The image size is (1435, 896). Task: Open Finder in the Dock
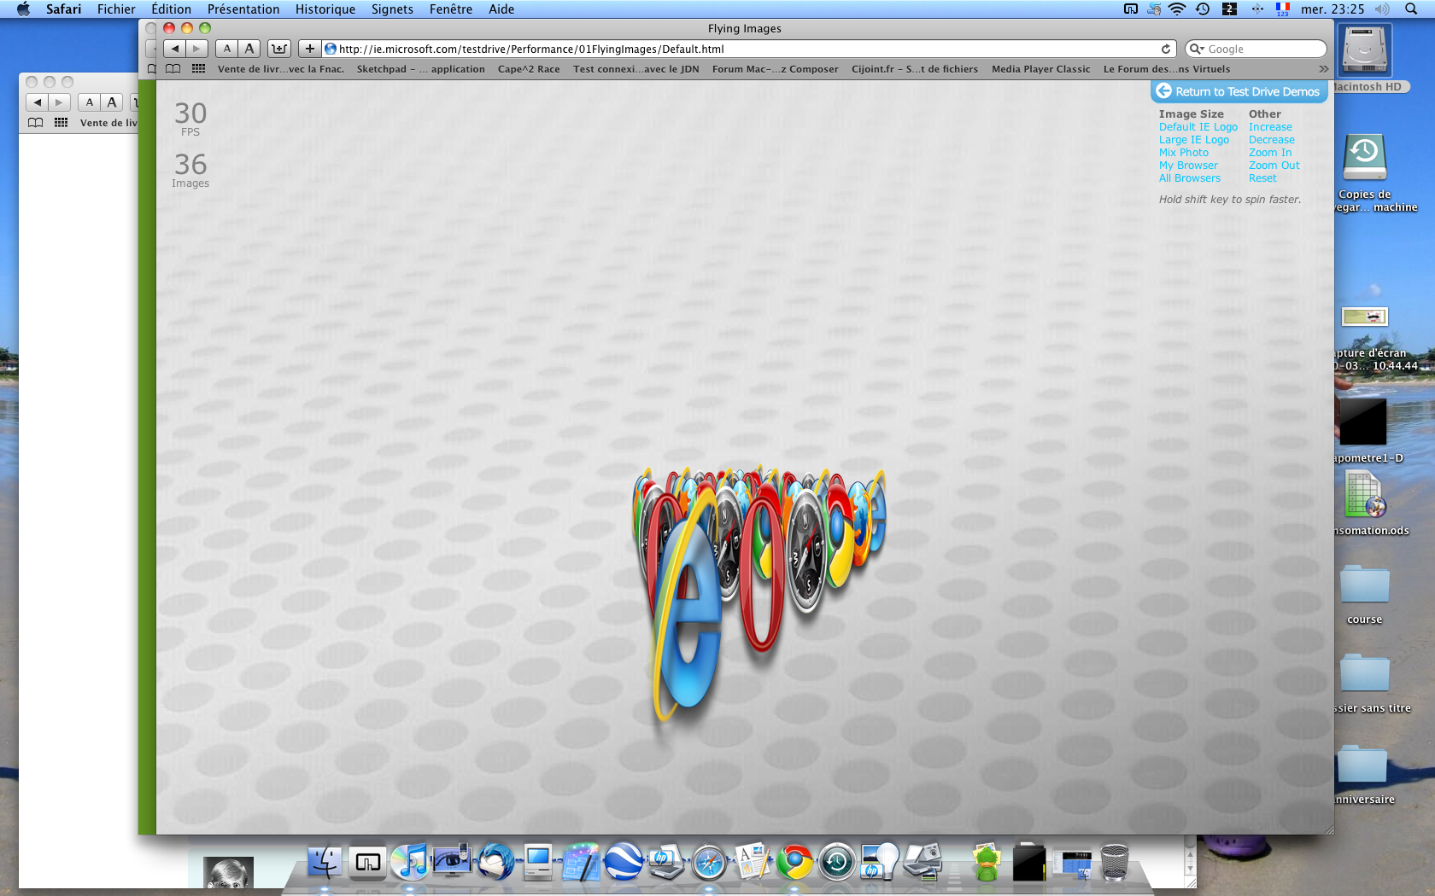[325, 862]
